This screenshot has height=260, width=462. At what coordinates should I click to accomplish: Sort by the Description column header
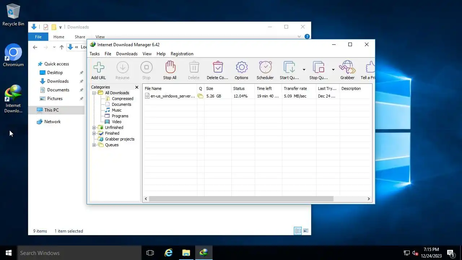click(x=356, y=88)
